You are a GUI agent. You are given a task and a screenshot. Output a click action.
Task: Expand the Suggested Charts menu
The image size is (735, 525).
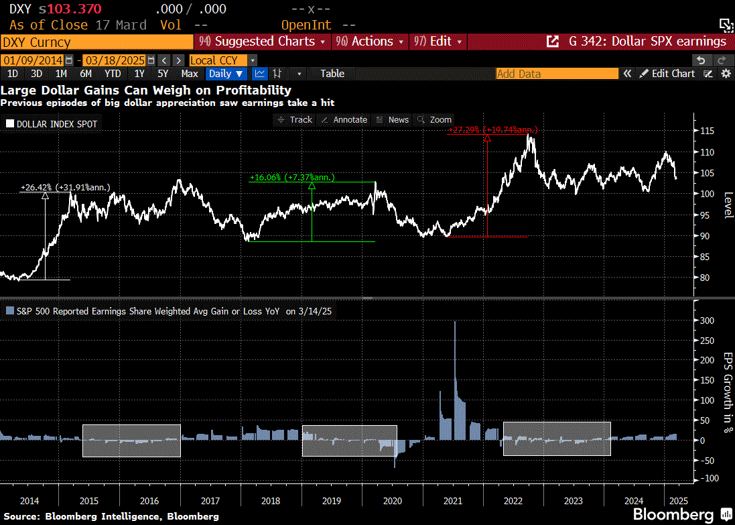point(262,42)
